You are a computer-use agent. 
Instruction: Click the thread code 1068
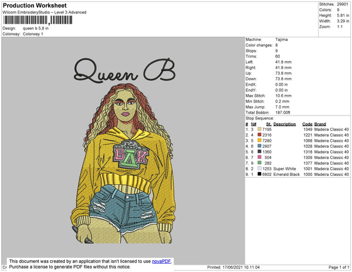[308, 141]
